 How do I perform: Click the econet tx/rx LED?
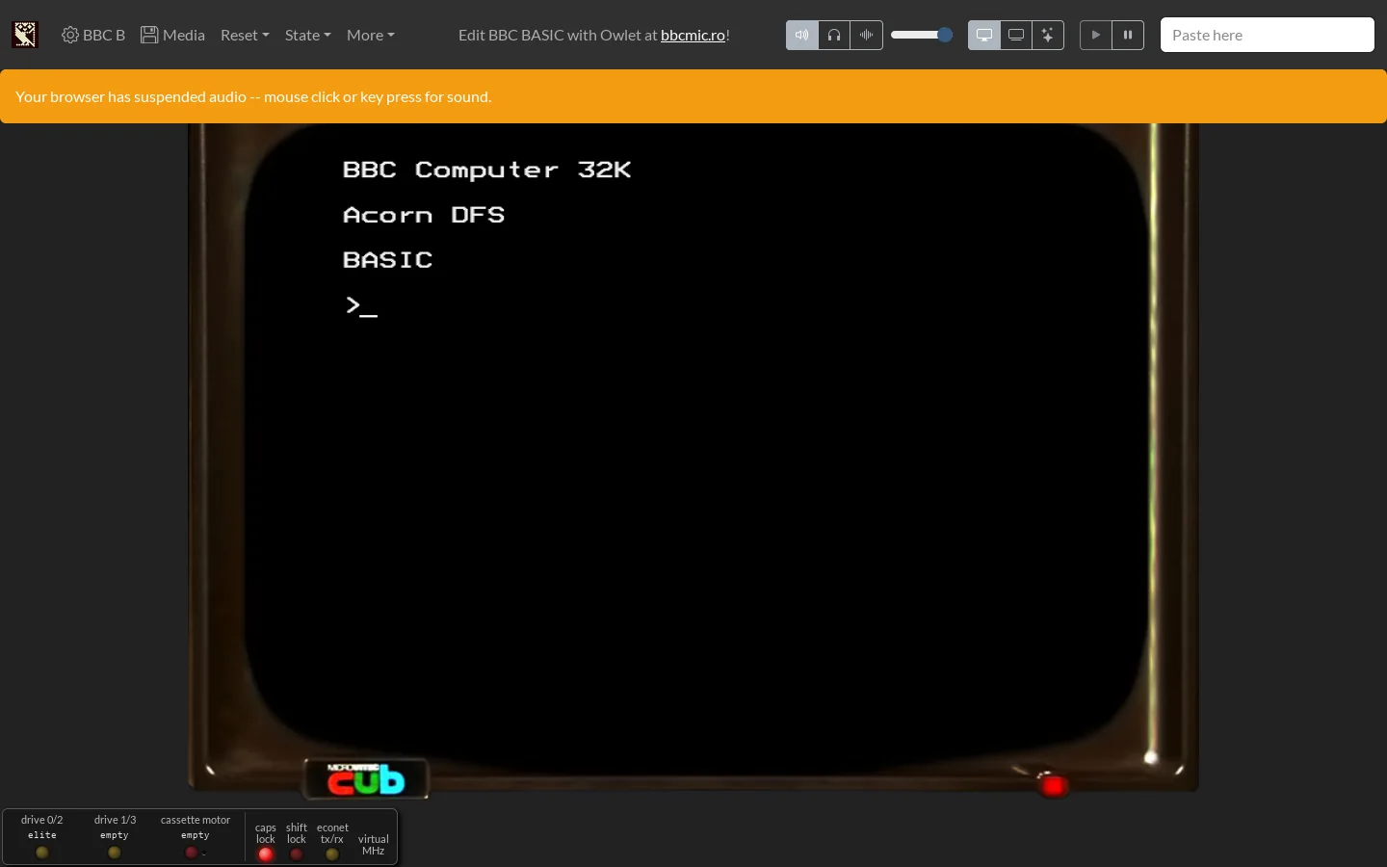point(332,854)
